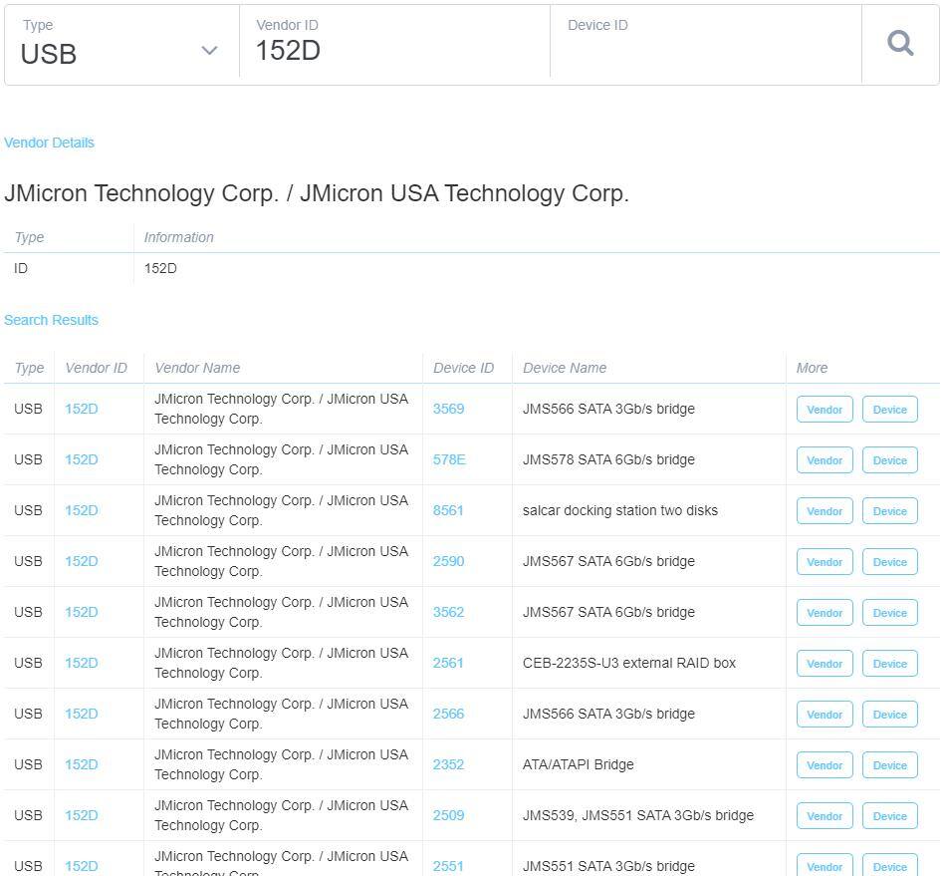Image resolution: width=943 pixels, height=876 pixels.
Task: Click device ID 8561 for salcar docking station
Action: pyautogui.click(x=448, y=510)
